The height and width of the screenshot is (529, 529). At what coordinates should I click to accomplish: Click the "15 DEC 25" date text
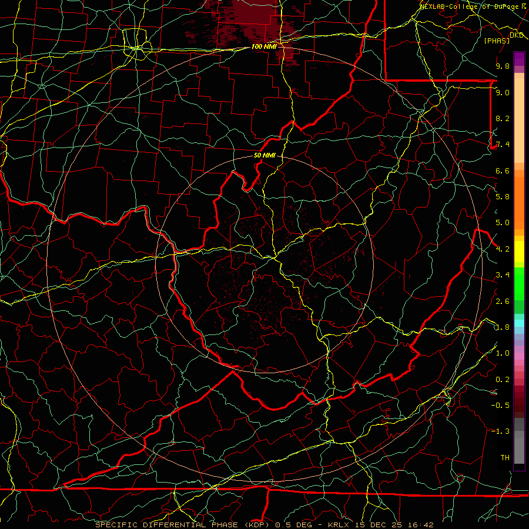tap(380, 525)
